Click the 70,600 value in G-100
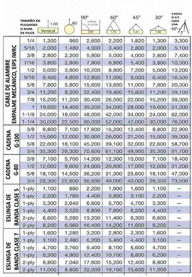This screenshot has width=192, height=277. [92, 151]
